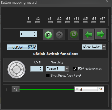
Task: Click the gray paste clipboard icon
Action: 59,35
